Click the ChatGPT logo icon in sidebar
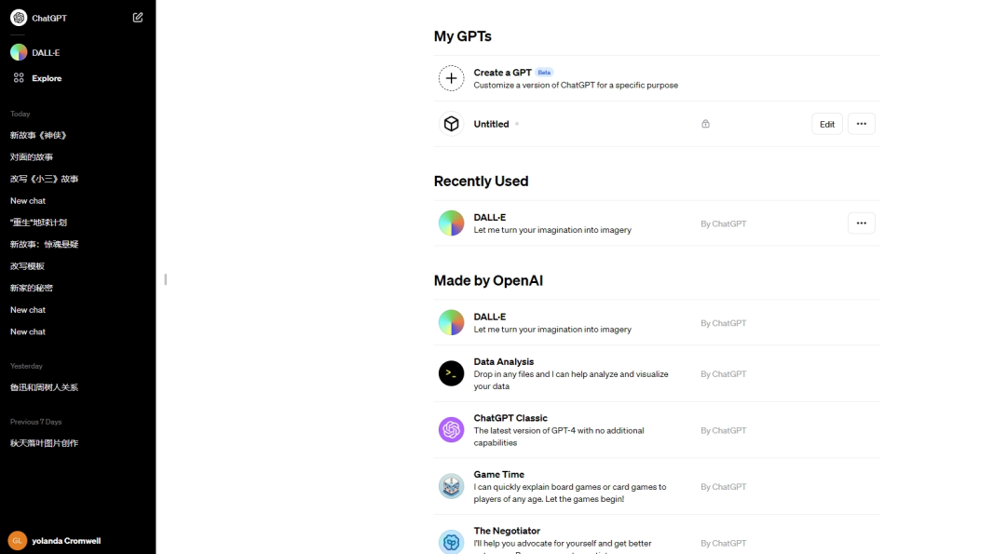 (x=19, y=18)
